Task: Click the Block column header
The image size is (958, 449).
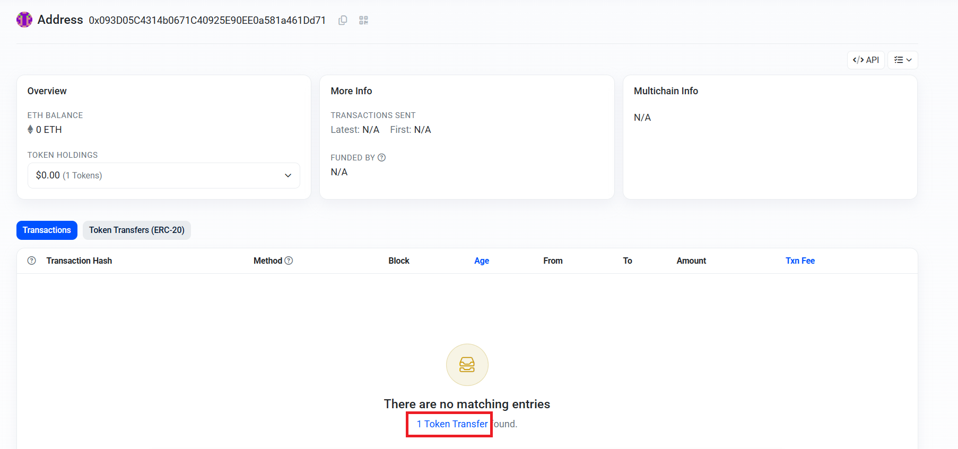Action: [399, 261]
